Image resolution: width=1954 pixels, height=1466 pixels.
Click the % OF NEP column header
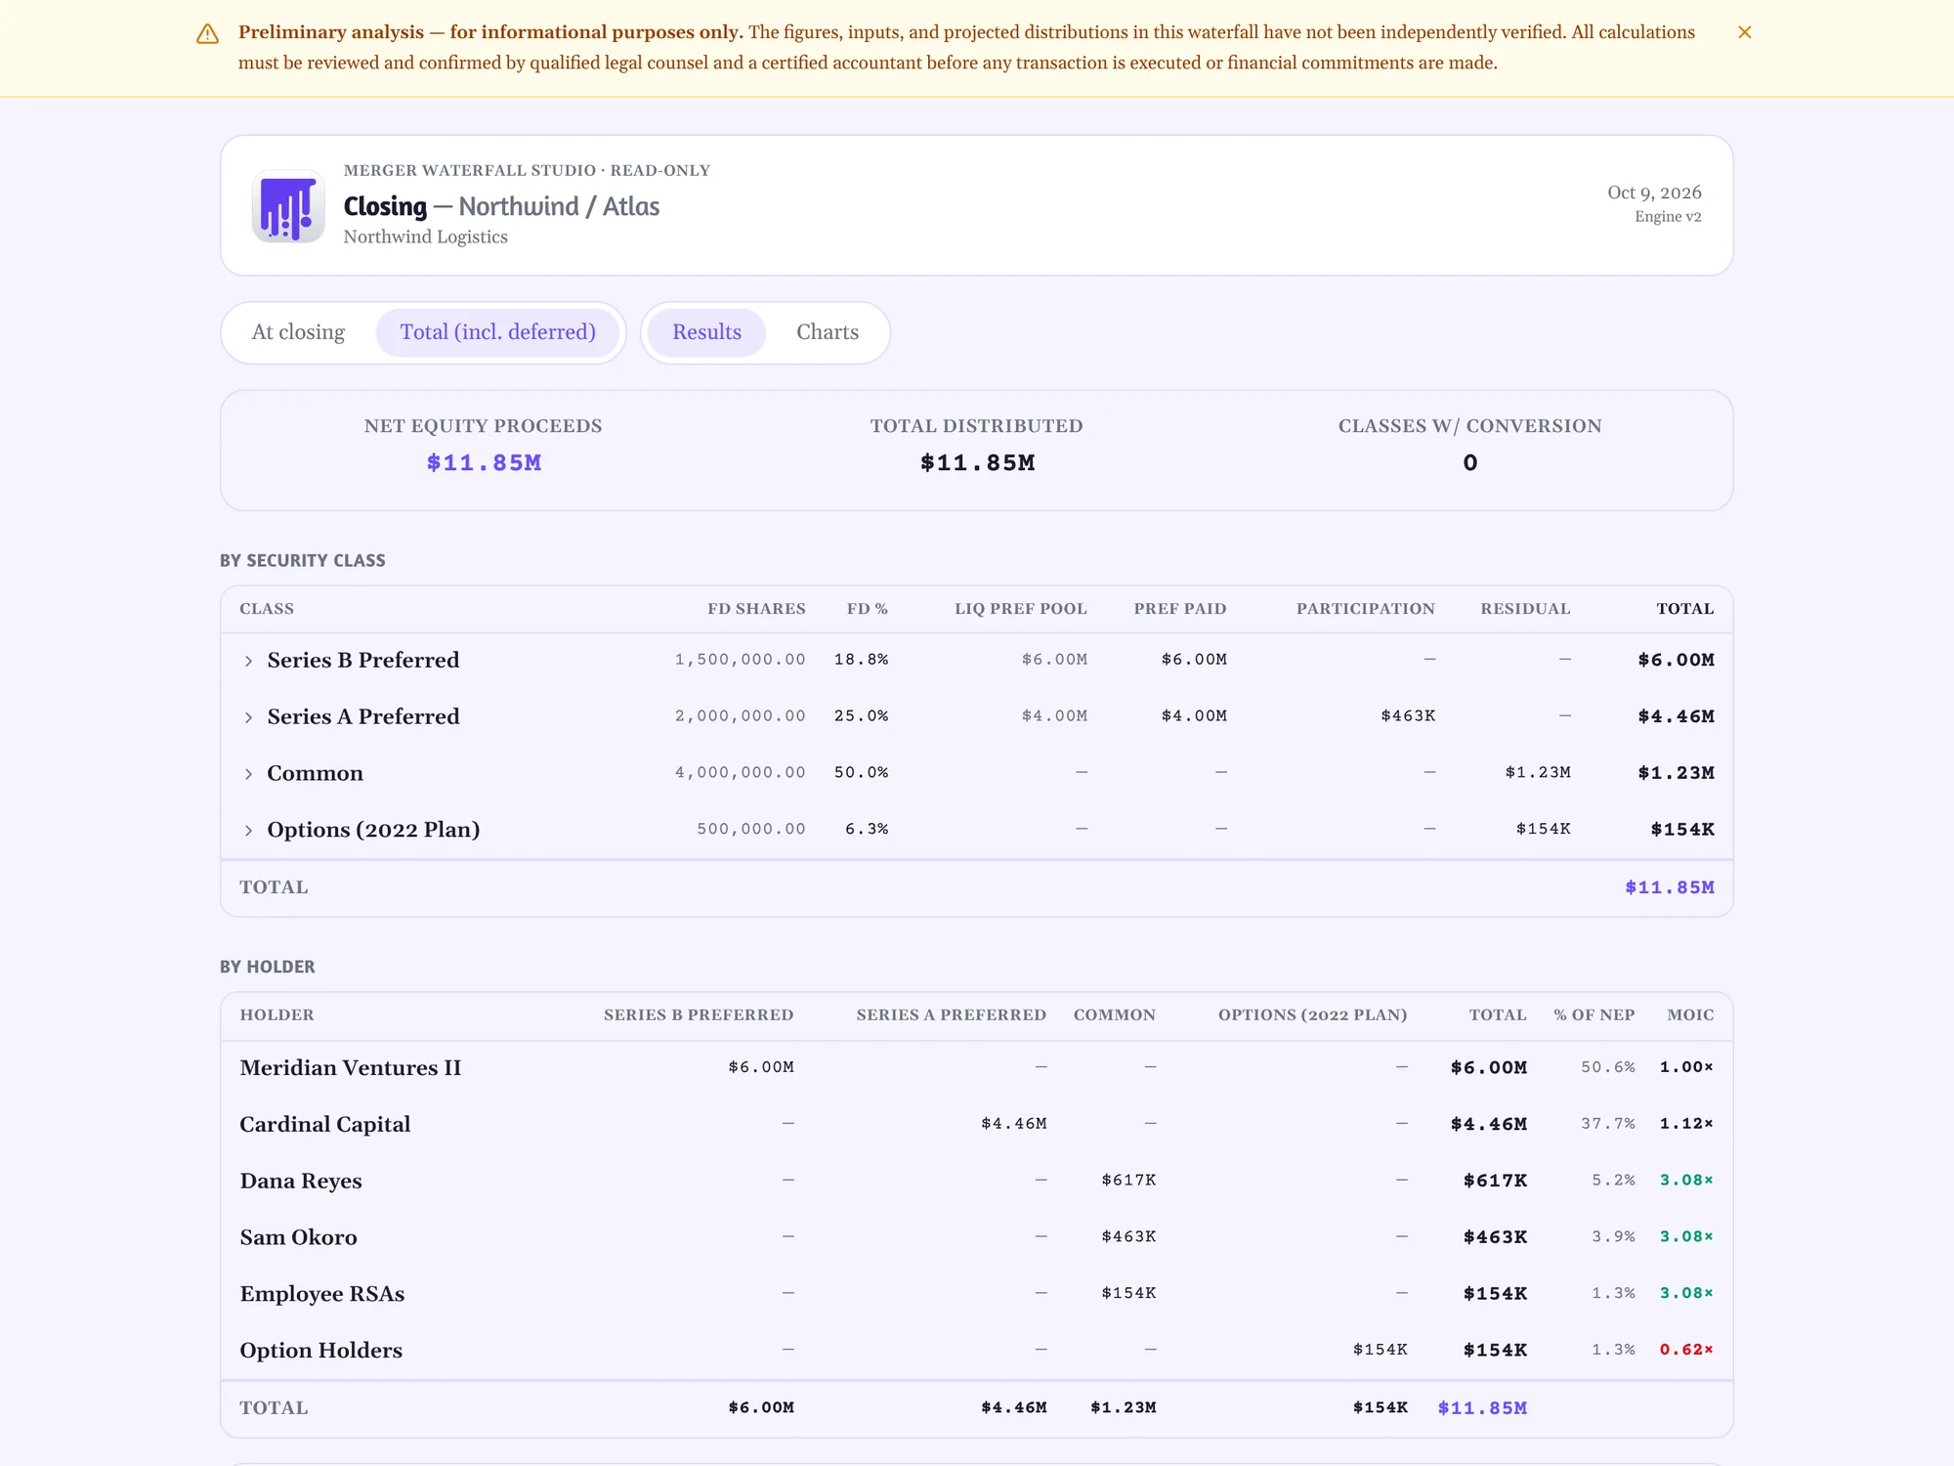(1594, 1015)
